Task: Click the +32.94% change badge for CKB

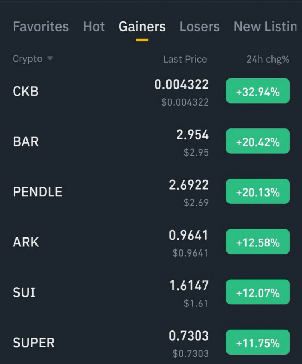Action: [257, 91]
